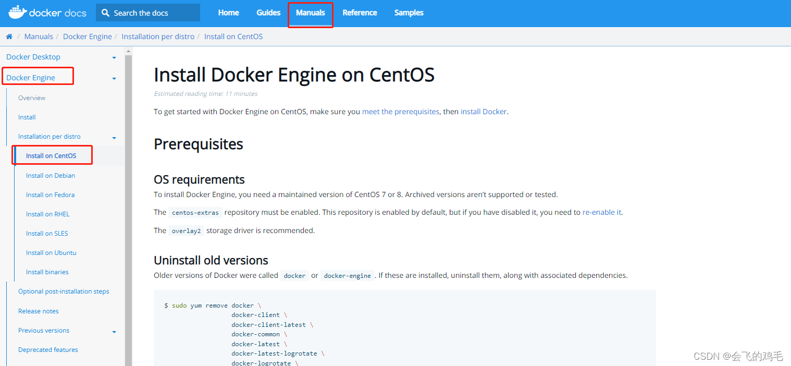The width and height of the screenshot is (791, 366).
Task: Click the overlay2 code label
Action: [x=186, y=231]
